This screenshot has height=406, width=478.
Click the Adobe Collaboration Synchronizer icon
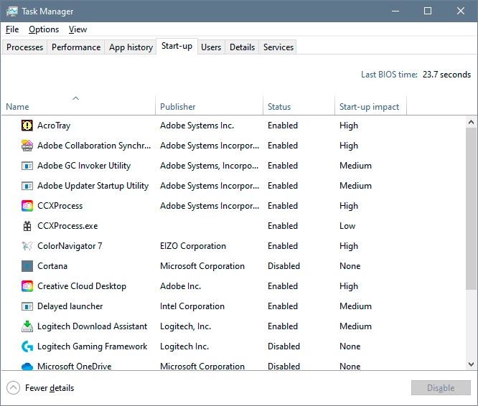pyautogui.click(x=27, y=146)
